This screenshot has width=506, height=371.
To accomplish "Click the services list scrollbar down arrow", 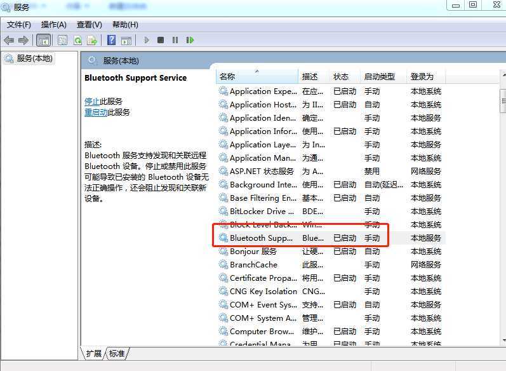I will [x=503, y=340].
